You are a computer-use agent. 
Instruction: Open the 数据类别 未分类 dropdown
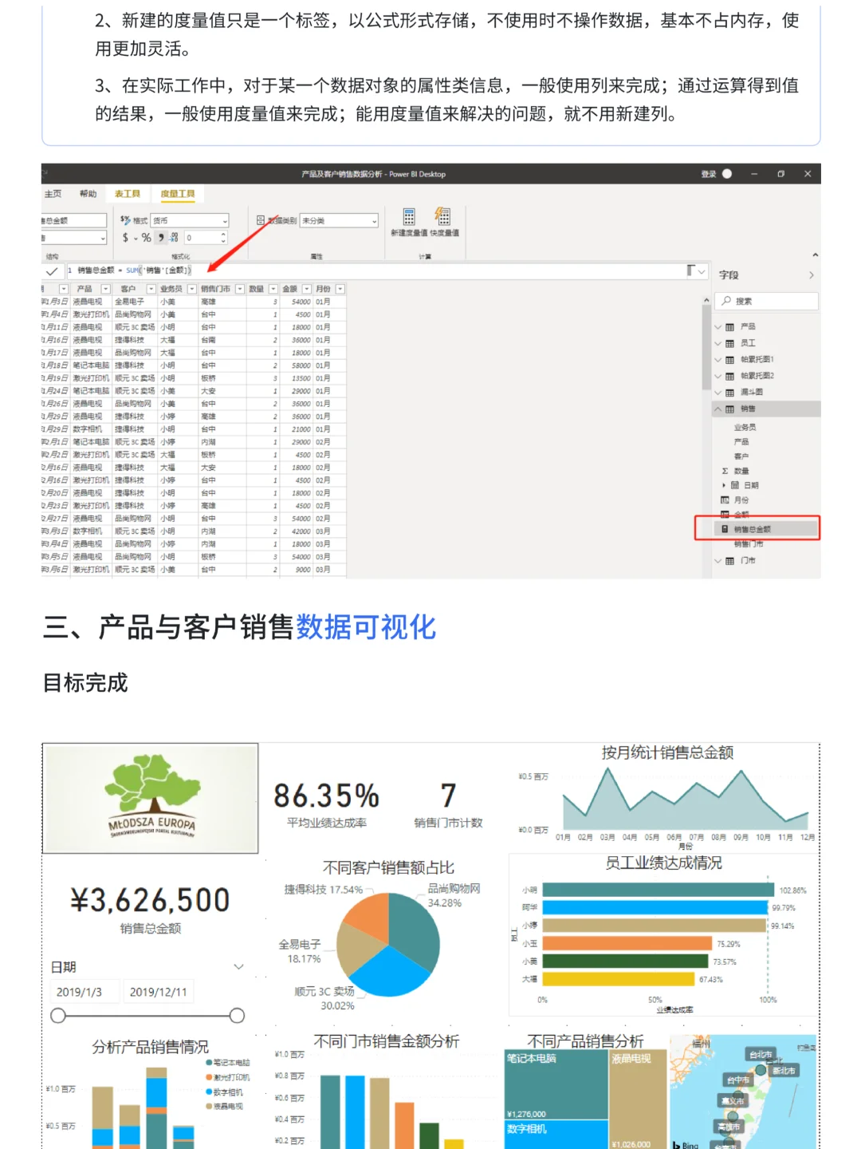(x=339, y=220)
